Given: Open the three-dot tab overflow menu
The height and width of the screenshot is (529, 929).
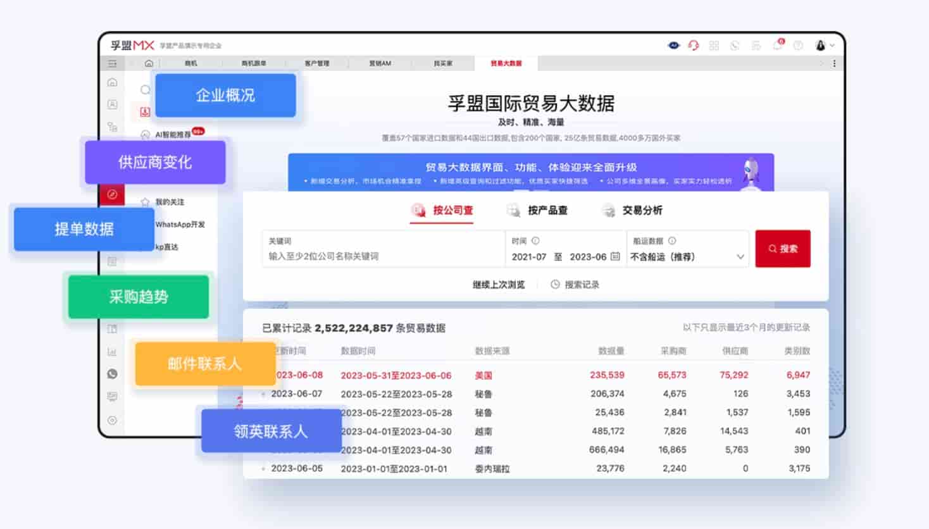Looking at the screenshot, I should tap(834, 63).
